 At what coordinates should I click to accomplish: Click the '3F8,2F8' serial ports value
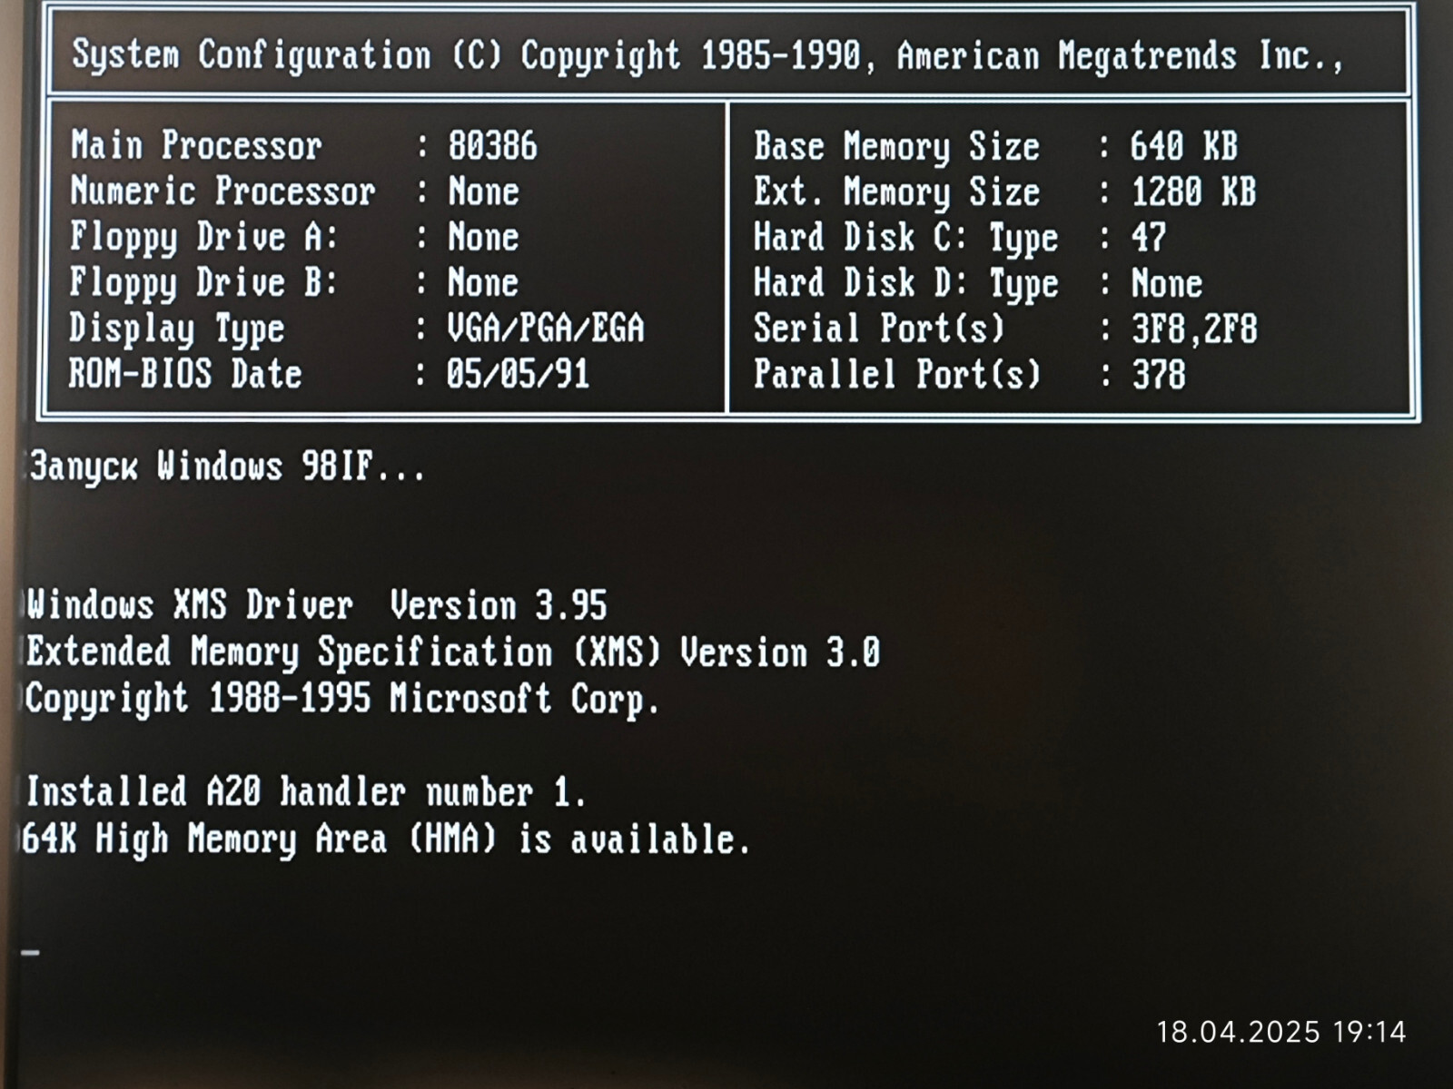point(1195,329)
